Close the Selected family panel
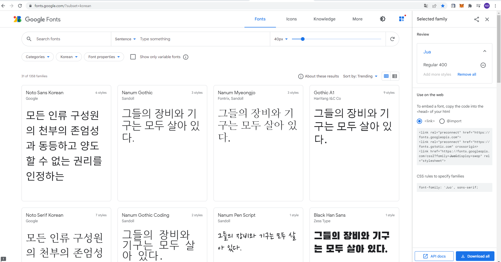The image size is (501, 262). (487, 19)
